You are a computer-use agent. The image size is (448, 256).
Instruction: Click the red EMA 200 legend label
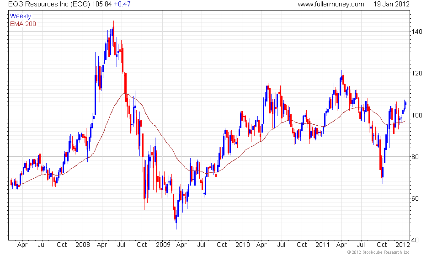click(23, 24)
